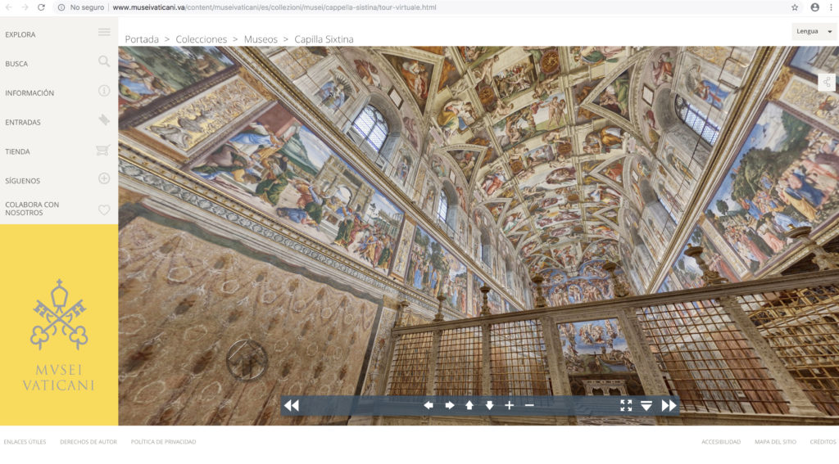Go to next scene with fast-forward arrows
The image size is (839, 464).
pyautogui.click(x=669, y=406)
